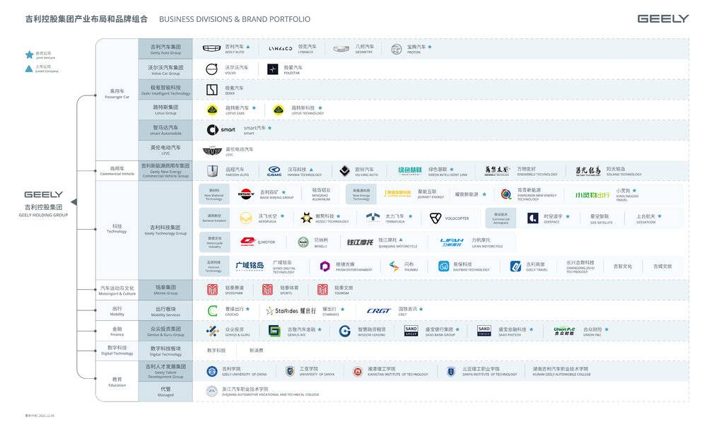Image resolution: width=707 pixels, height=429 pixels.
Task: Click the 'Passenger Car' division label
Action: (117, 94)
